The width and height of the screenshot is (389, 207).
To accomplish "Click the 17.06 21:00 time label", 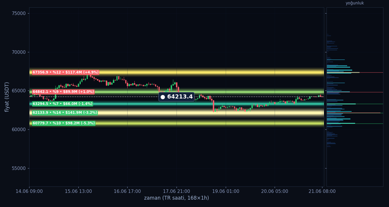I will coord(177,191).
